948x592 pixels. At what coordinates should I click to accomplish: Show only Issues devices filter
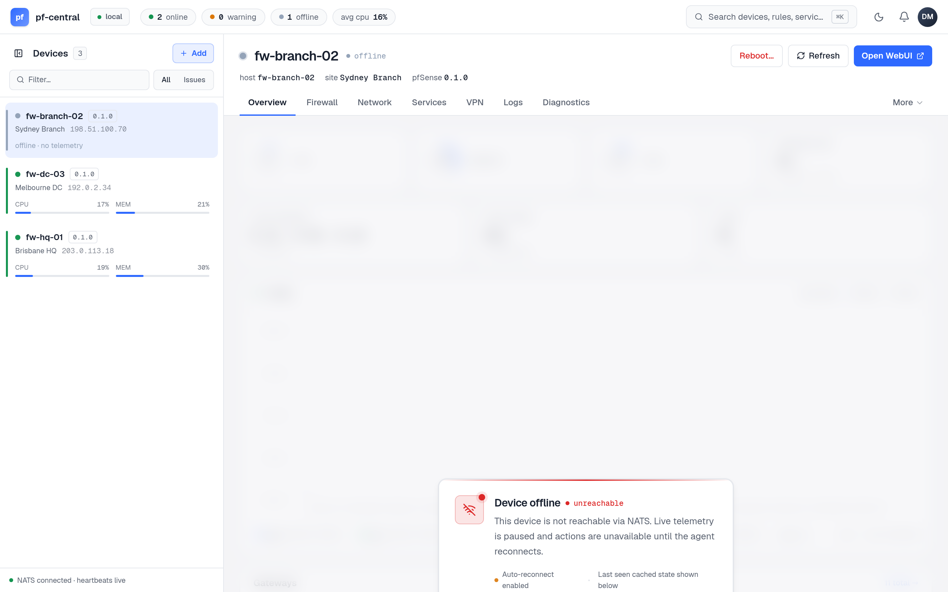tap(194, 80)
